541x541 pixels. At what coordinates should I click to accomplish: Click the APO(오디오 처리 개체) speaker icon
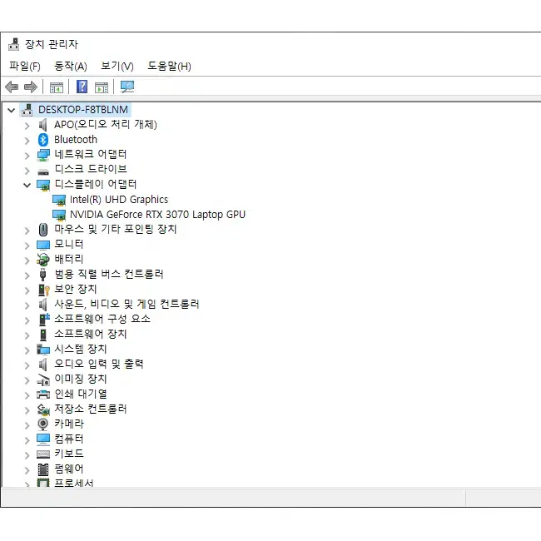tap(42, 125)
